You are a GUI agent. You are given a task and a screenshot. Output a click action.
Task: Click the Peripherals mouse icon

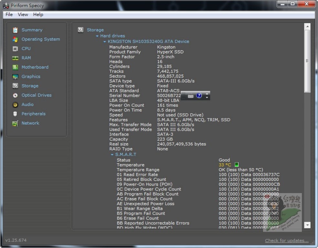click(x=15, y=114)
